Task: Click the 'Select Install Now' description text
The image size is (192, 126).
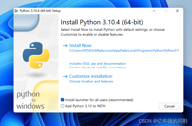Action: (113, 32)
